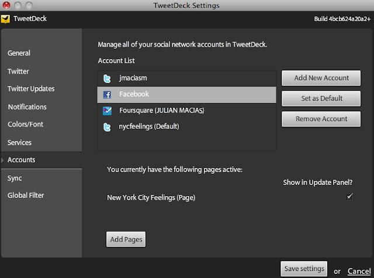
Task: Open Global Filter settings
Action: click(26, 195)
